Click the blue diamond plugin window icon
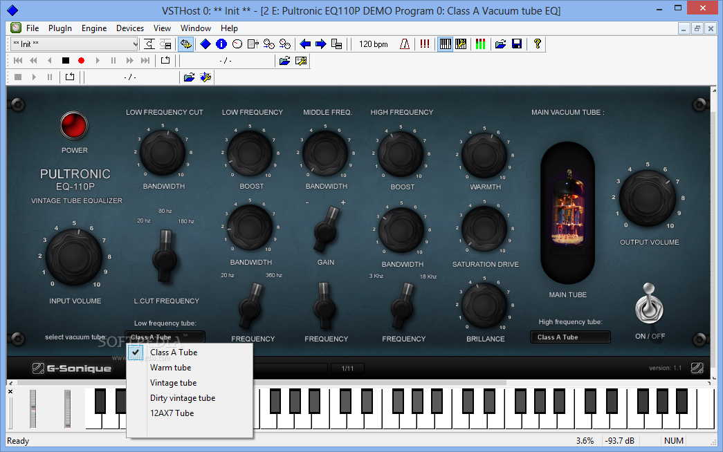Screen dimensions: 723x452 205,44
